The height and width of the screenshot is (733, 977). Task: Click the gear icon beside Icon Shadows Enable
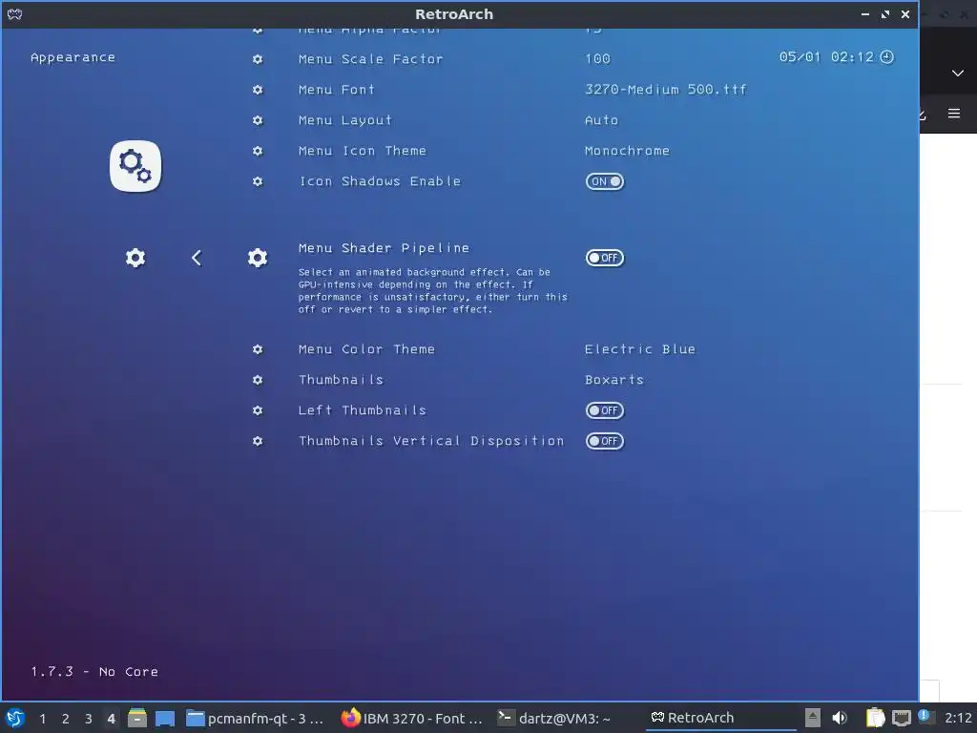(258, 181)
